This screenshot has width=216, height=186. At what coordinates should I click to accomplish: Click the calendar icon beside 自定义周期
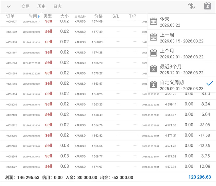click(153, 85)
